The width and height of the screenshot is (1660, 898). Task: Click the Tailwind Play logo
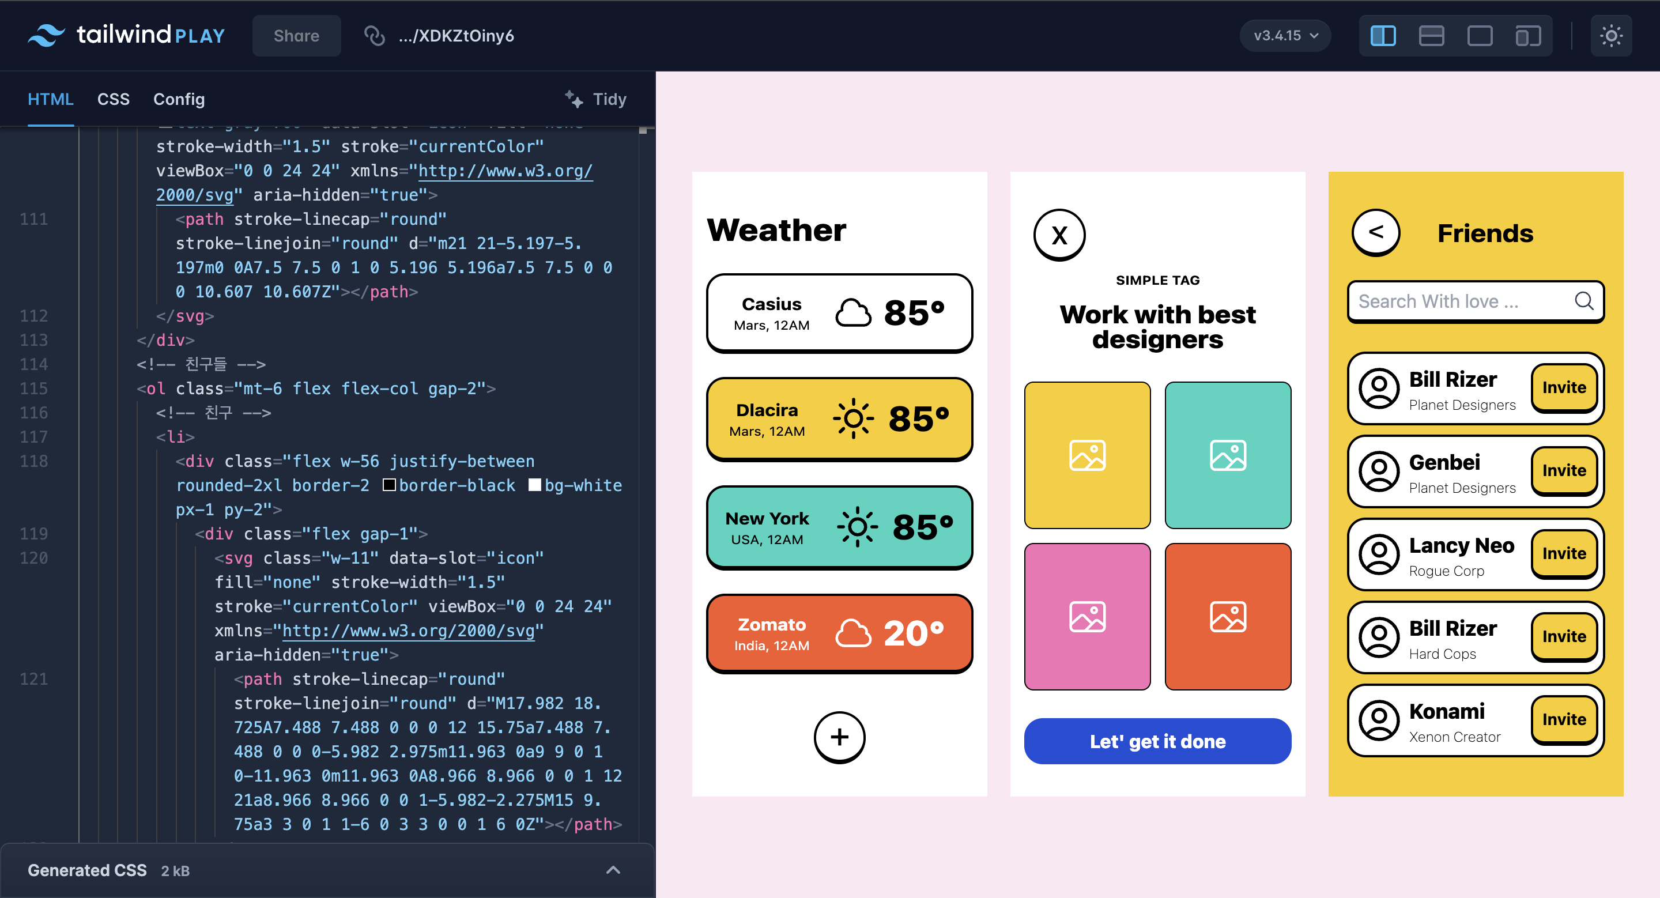click(126, 35)
